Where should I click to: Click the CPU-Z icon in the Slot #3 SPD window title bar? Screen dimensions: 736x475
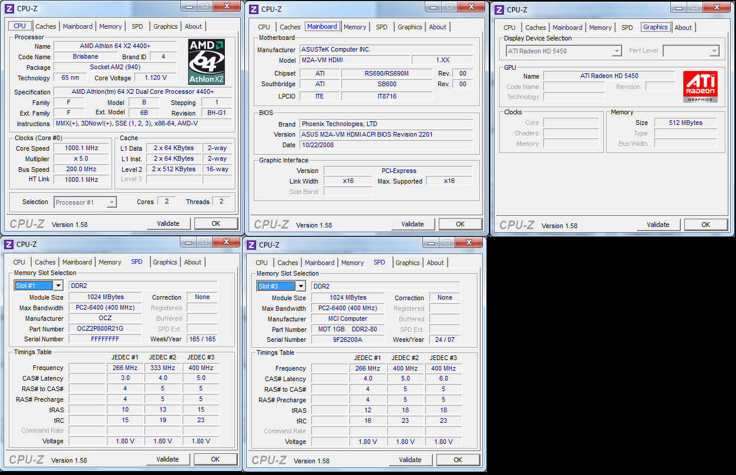pyautogui.click(x=251, y=245)
